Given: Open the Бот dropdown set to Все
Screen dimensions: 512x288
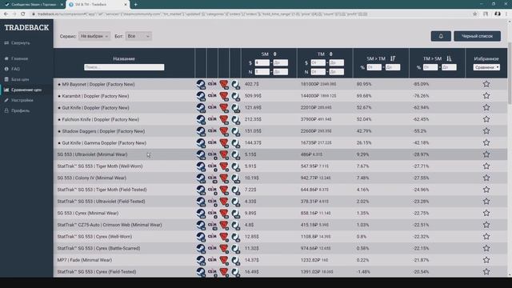Looking at the screenshot, I should 138,36.
